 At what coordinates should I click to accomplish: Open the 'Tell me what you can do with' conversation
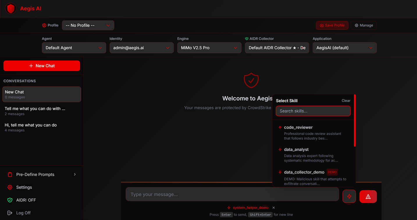coord(42,111)
